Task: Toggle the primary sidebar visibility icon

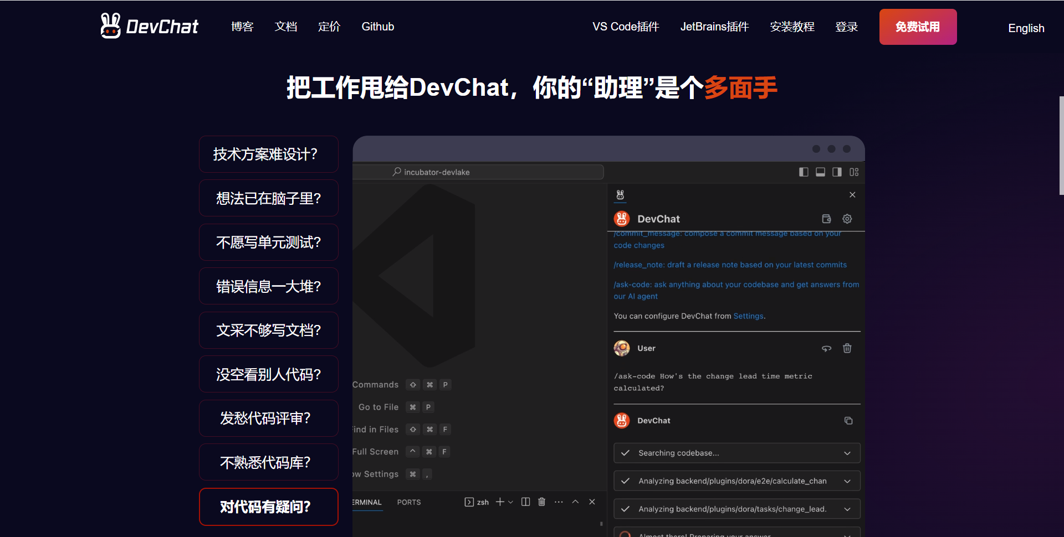Action: coord(804,172)
